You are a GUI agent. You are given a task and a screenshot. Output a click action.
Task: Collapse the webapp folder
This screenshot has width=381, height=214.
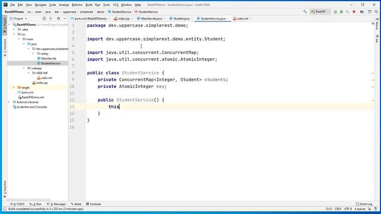click(x=24, y=68)
